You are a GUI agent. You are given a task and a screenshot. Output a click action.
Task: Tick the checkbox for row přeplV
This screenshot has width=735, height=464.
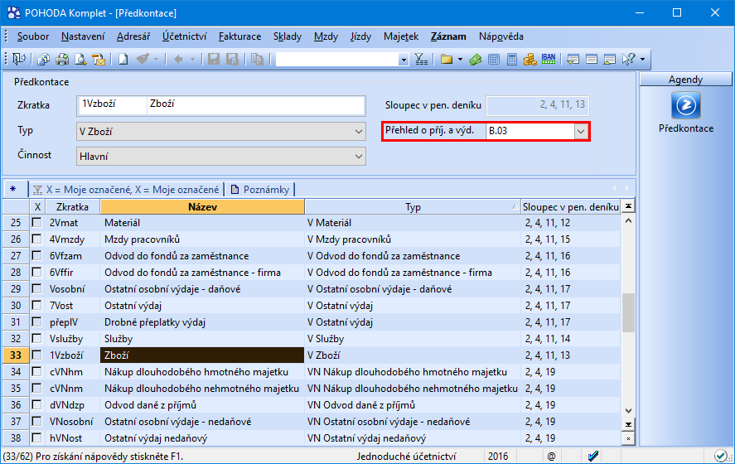[x=36, y=322]
